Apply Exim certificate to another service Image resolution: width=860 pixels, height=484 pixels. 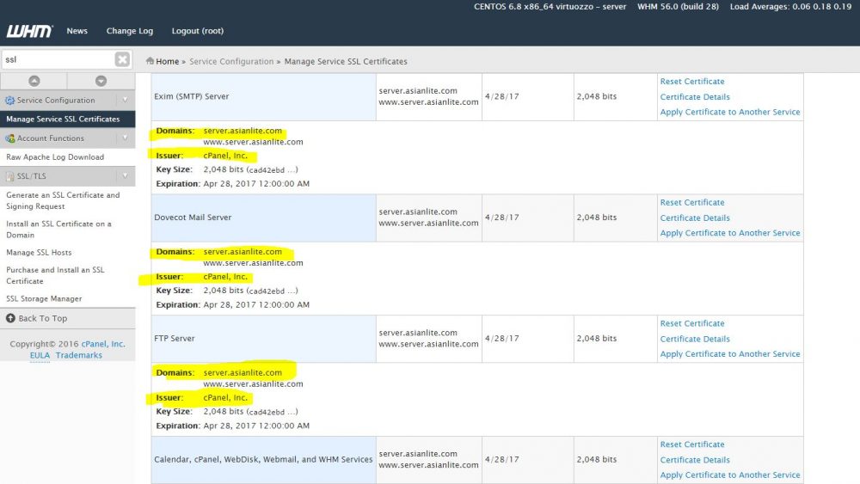[x=730, y=112]
